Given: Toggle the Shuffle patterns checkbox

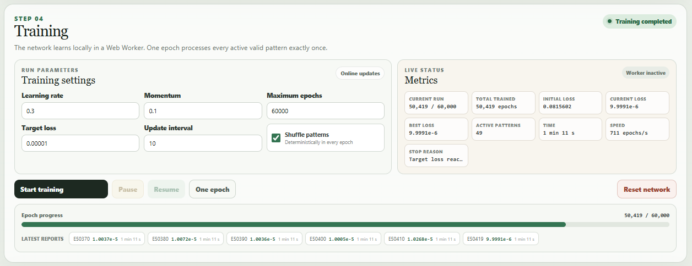Looking at the screenshot, I should (x=277, y=137).
